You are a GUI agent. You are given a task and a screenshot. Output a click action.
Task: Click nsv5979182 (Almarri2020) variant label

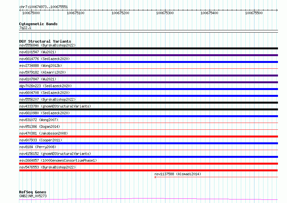pyautogui.click(x=43, y=72)
